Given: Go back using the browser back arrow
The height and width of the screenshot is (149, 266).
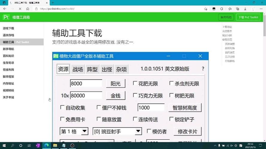Looking at the screenshot, I should 5,9.
